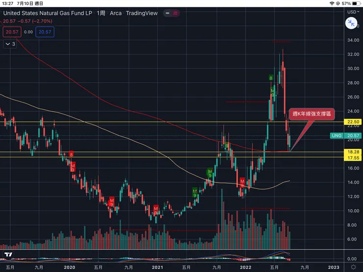Expand the collapsed indicators legend showing 3
This screenshot has height=272, width=363.
10,44
